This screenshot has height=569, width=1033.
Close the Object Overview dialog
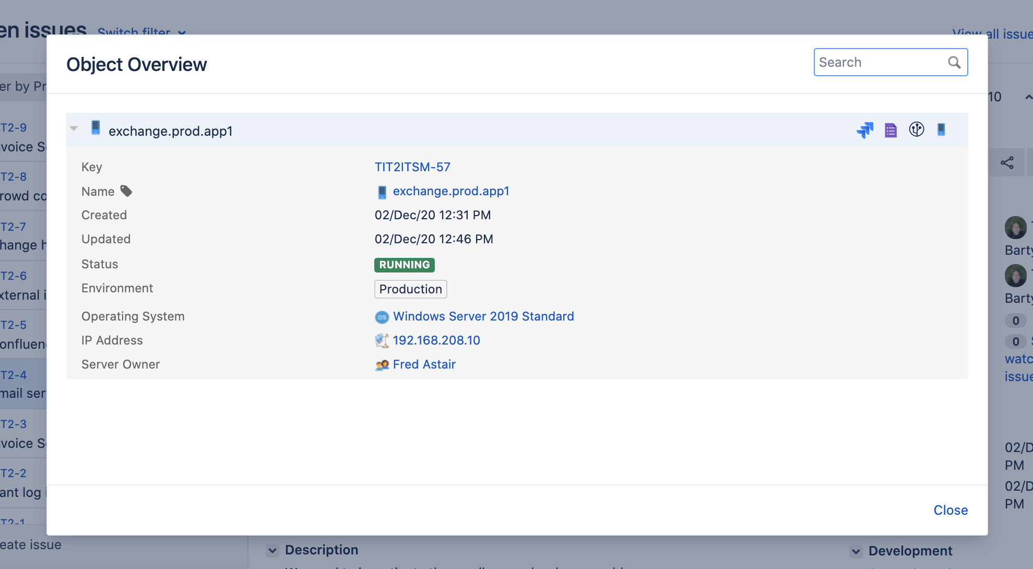[x=950, y=510]
